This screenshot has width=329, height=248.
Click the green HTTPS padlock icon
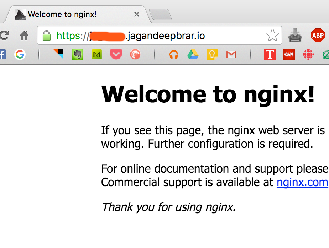47,36
